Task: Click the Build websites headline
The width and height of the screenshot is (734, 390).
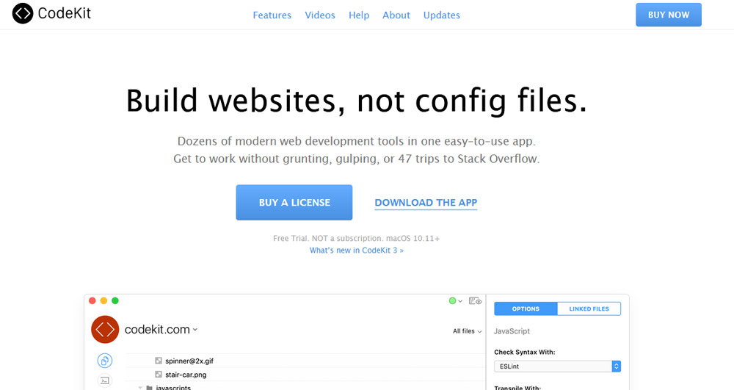Action: pyautogui.click(x=357, y=101)
